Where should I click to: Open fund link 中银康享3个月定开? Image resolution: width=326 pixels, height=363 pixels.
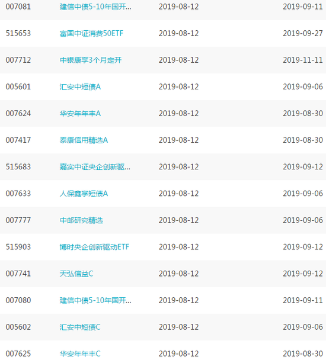point(91,60)
